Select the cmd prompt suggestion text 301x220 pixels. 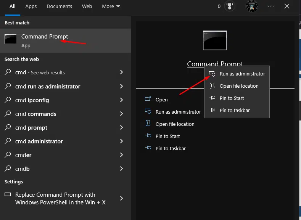click(x=31, y=128)
